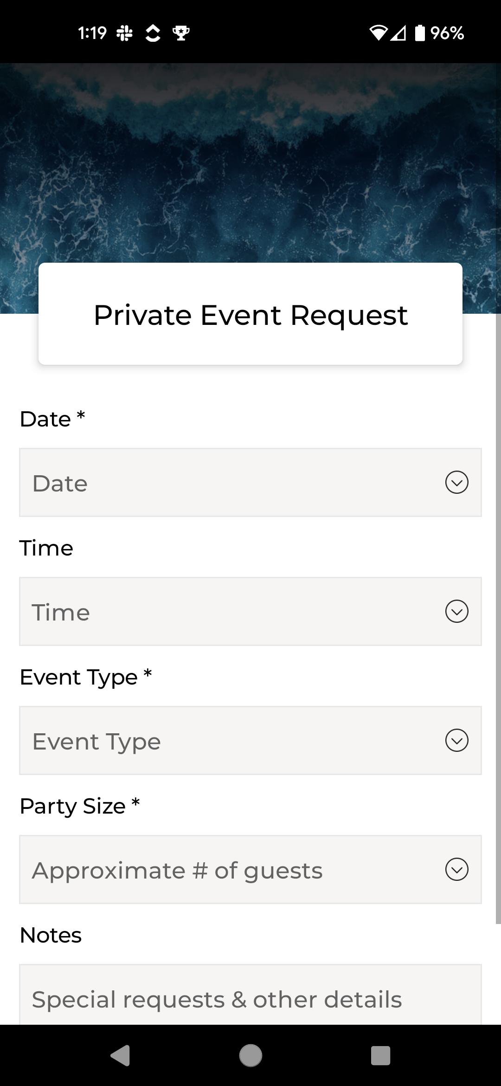The height and width of the screenshot is (1086, 501).
Task: Tap the battery icon showing 96%
Action: pos(420,33)
